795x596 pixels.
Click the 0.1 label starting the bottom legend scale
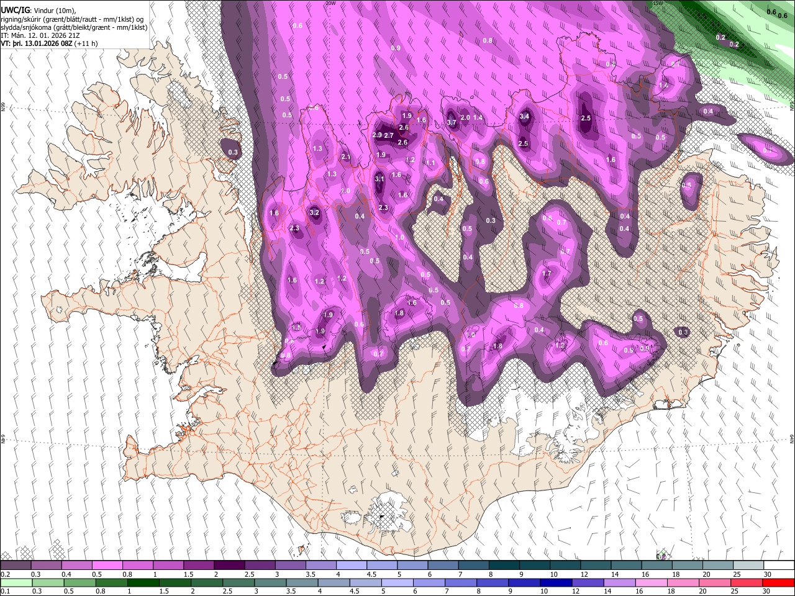(x=6, y=591)
